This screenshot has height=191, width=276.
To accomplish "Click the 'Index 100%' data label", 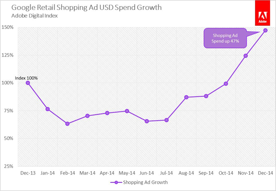I will [x=26, y=78].
